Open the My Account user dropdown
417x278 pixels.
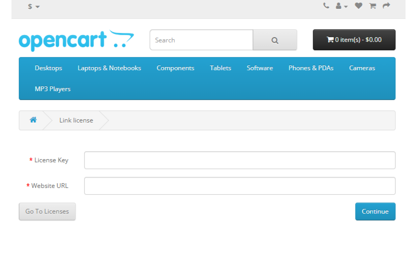coord(341,6)
